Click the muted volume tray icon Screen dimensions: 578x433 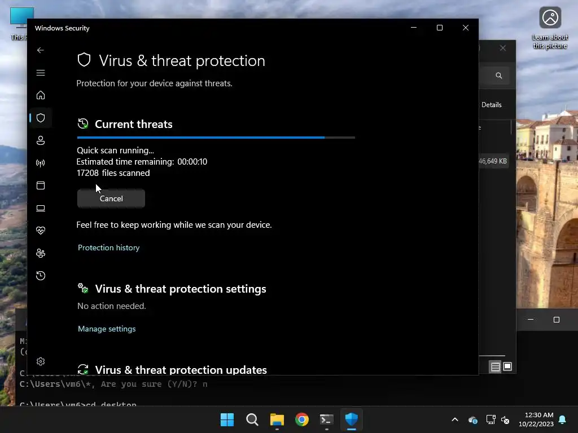point(505,419)
